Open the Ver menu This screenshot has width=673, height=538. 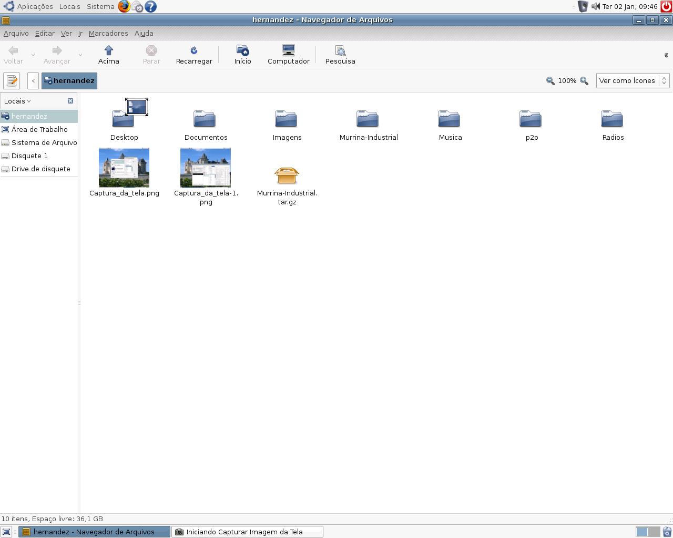tap(66, 33)
